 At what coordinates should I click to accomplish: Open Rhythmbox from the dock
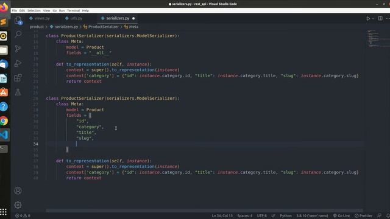[4, 36]
